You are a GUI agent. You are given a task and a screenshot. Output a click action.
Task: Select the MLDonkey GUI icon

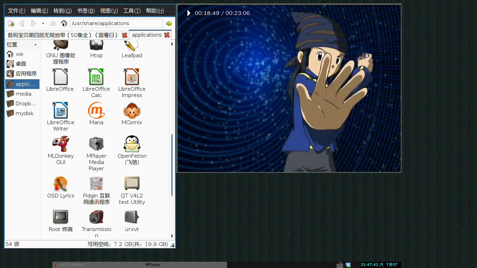[x=61, y=144]
